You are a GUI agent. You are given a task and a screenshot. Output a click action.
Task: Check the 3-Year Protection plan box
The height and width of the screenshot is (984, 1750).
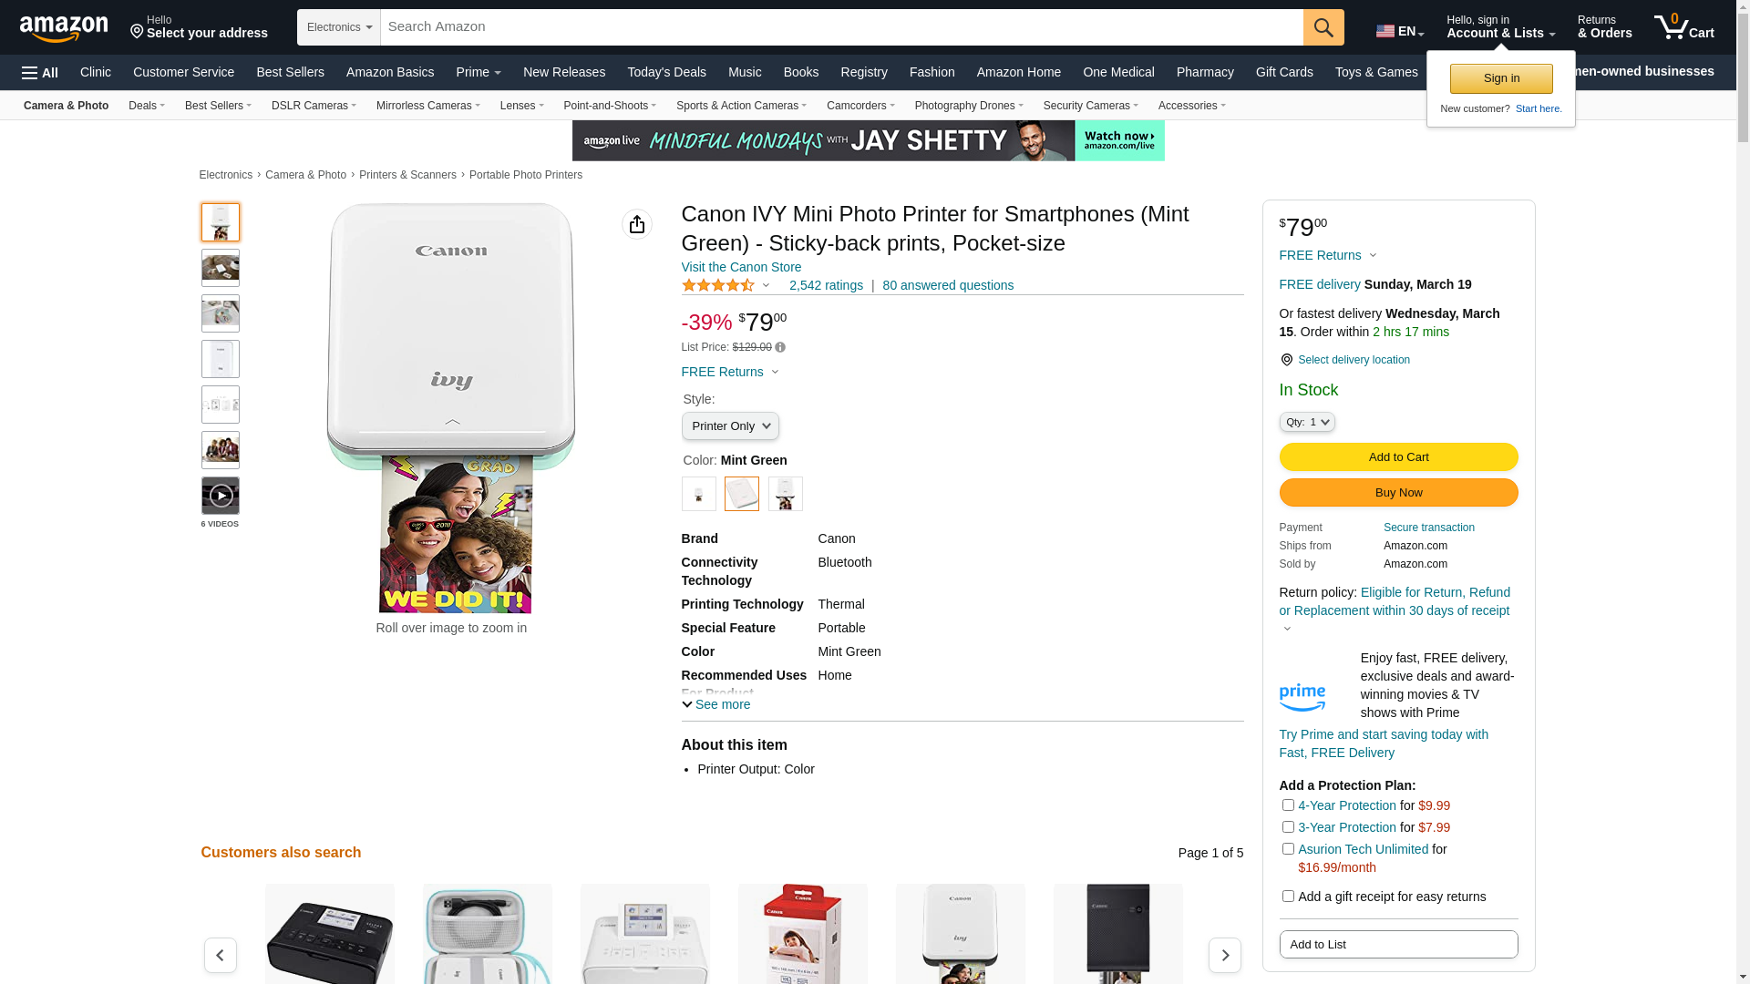[1288, 827]
